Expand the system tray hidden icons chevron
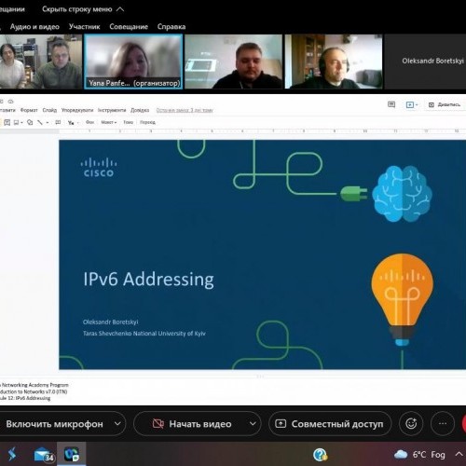 click(x=459, y=454)
